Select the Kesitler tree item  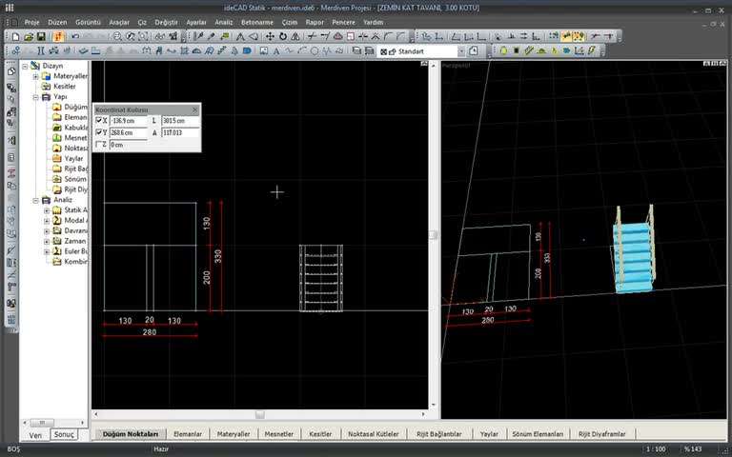(65, 87)
